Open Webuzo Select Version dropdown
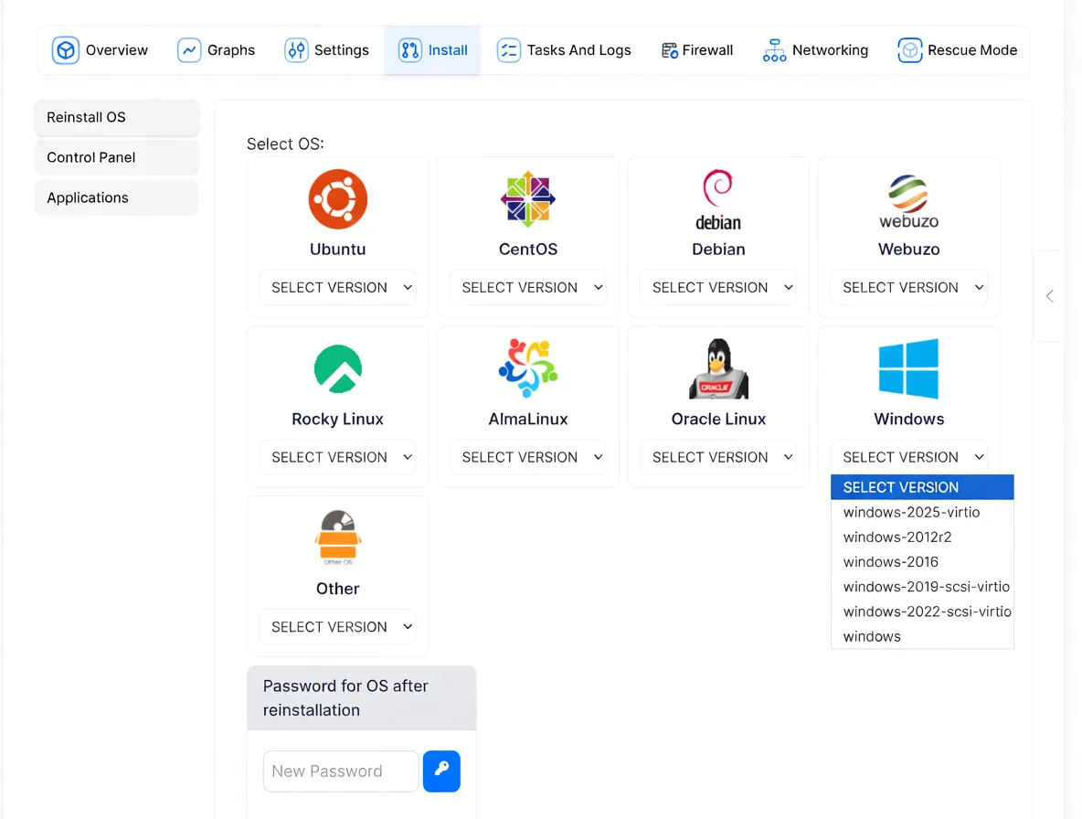Image resolution: width=1082 pixels, height=819 pixels. [x=908, y=287]
